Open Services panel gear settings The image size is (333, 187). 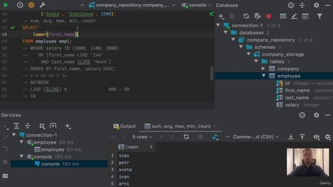tap(316, 115)
